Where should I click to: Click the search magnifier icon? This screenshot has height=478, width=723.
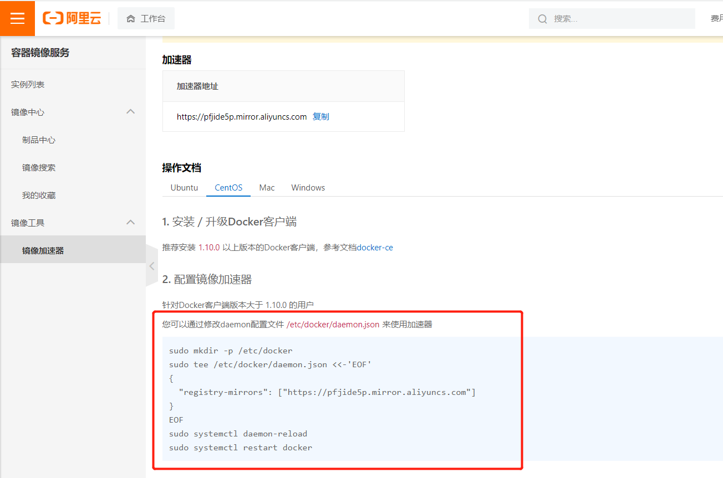[x=542, y=19]
